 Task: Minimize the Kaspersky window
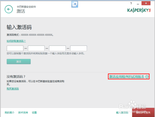pos(138,4)
